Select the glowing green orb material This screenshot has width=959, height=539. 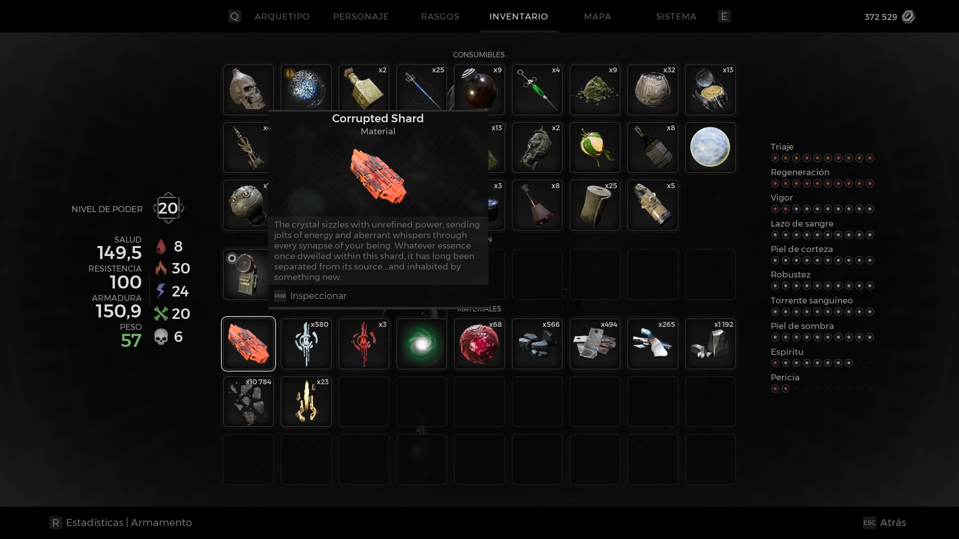[422, 344]
